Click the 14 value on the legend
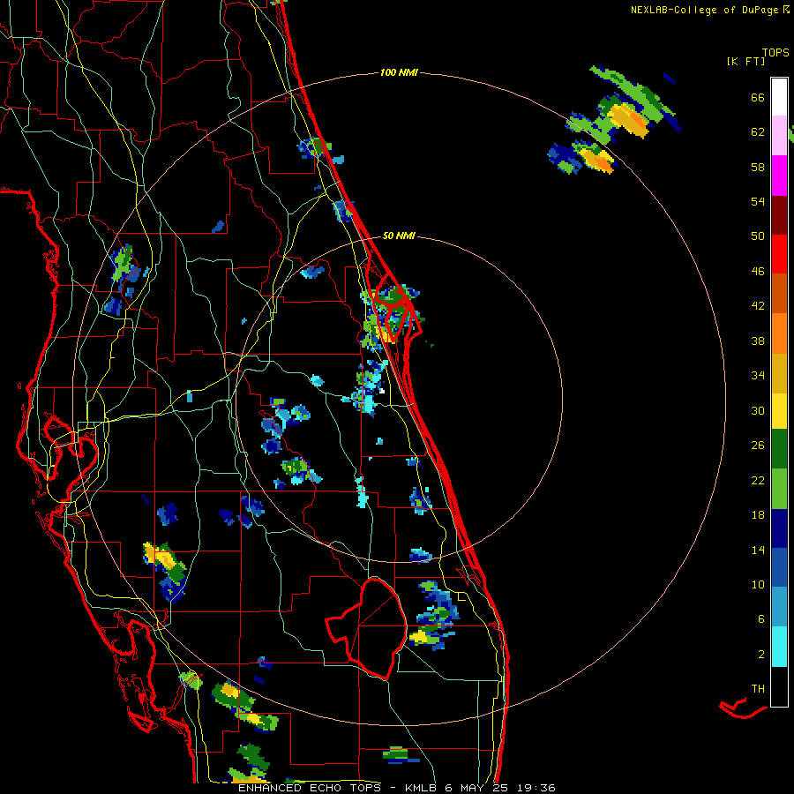Image resolution: width=794 pixels, height=794 pixels. point(758,550)
